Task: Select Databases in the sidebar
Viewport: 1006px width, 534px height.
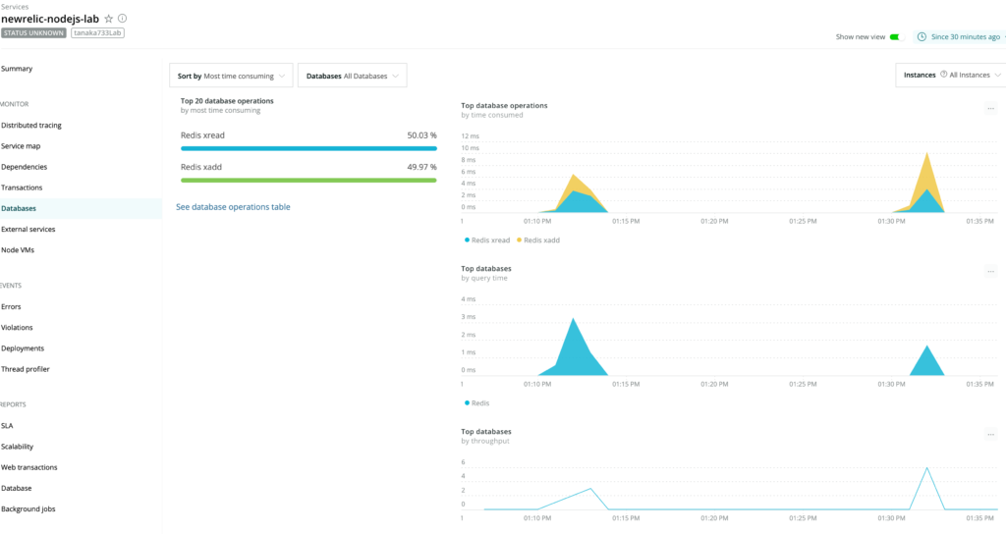Action: pos(81,208)
